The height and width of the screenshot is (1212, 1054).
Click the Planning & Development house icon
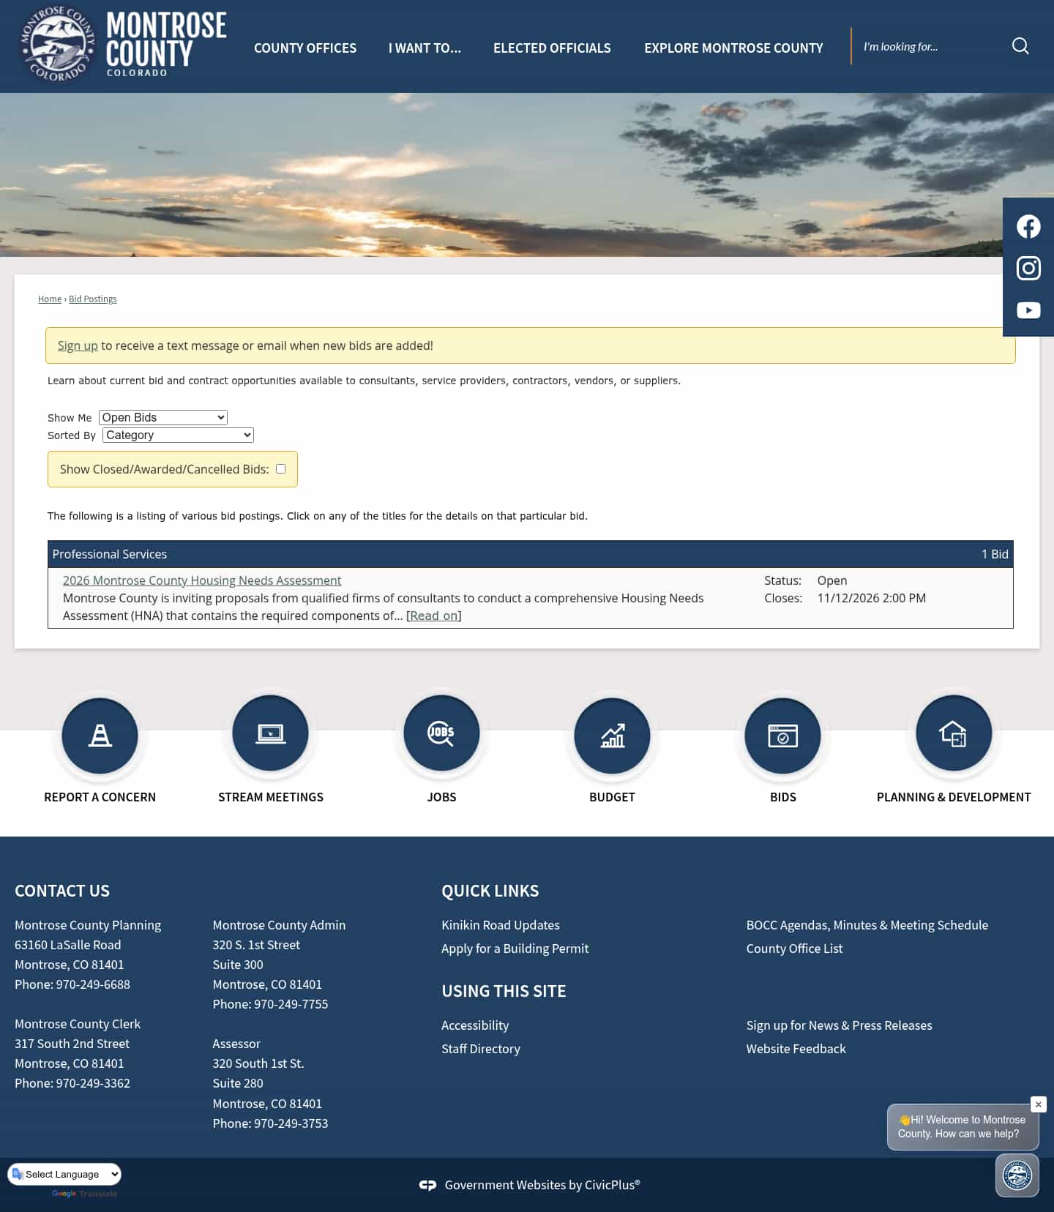click(x=954, y=733)
